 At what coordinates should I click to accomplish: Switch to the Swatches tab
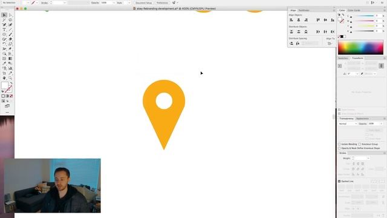coord(343,58)
